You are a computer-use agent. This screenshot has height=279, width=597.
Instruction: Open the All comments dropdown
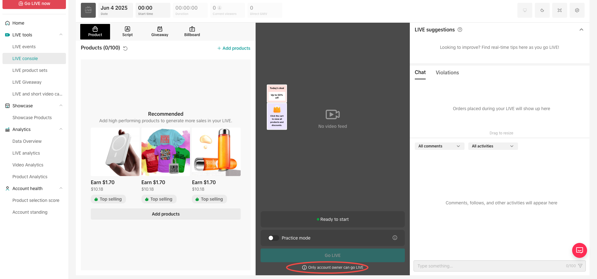coord(439,146)
